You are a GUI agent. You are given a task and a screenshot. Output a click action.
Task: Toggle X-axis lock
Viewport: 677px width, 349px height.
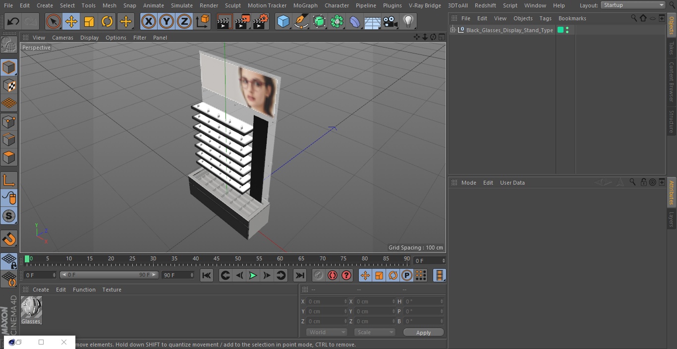148,22
